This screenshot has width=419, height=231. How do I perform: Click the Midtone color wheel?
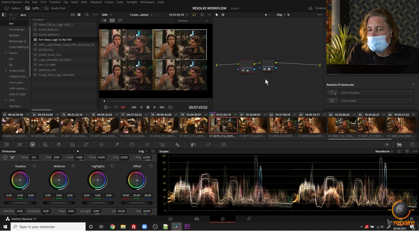59,180
